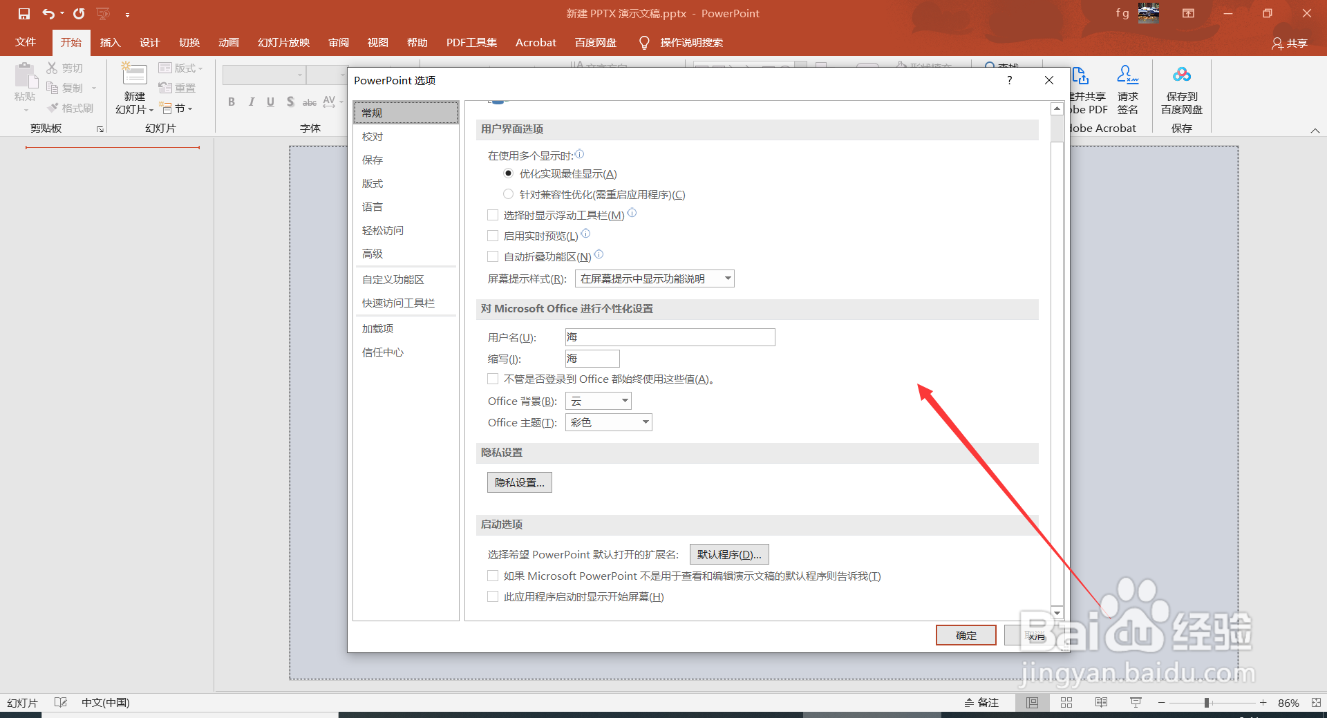This screenshot has width=1327, height=718.
Task: Open customize quick access toolbar arrow
Action: [127, 14]
